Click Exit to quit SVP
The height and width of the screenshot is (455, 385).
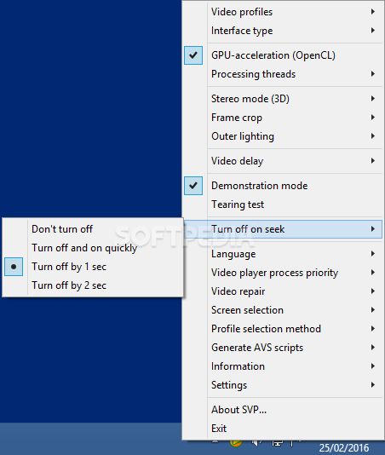pyautogui.click(x=283, y=429)
